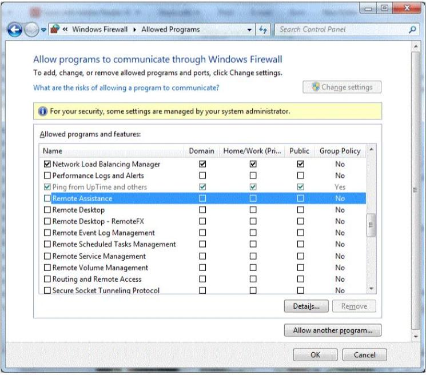This screenshot has width=426, height=375.
Task: Click the refresh button beside address bar
Action: (264, 29)
